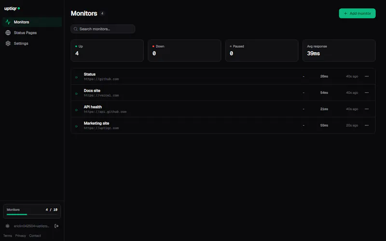Open the Contact link
This screenshot has width=386, height=241.
click(x=35, y=236)
